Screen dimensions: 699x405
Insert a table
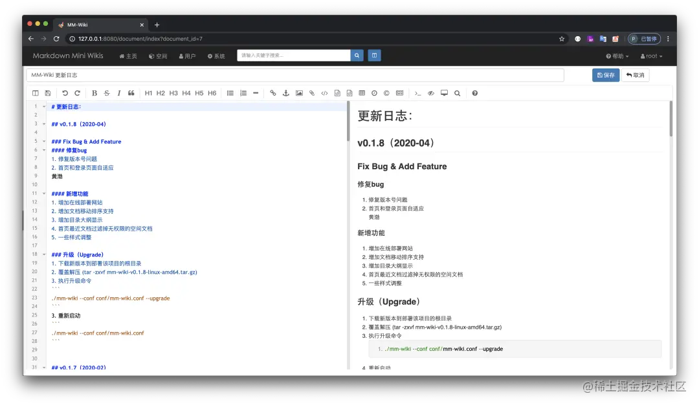tap(362, 93)
